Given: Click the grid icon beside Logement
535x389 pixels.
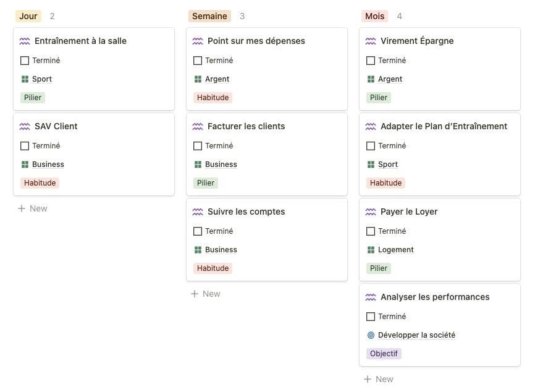Looking at the screenshot, I should (x=371, y=250).
